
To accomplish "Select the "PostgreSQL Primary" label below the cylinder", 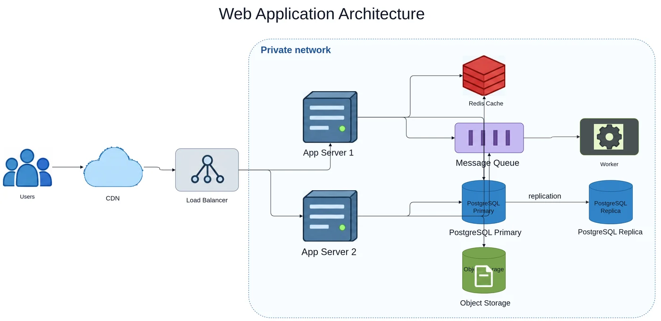I will coord(485,232).
